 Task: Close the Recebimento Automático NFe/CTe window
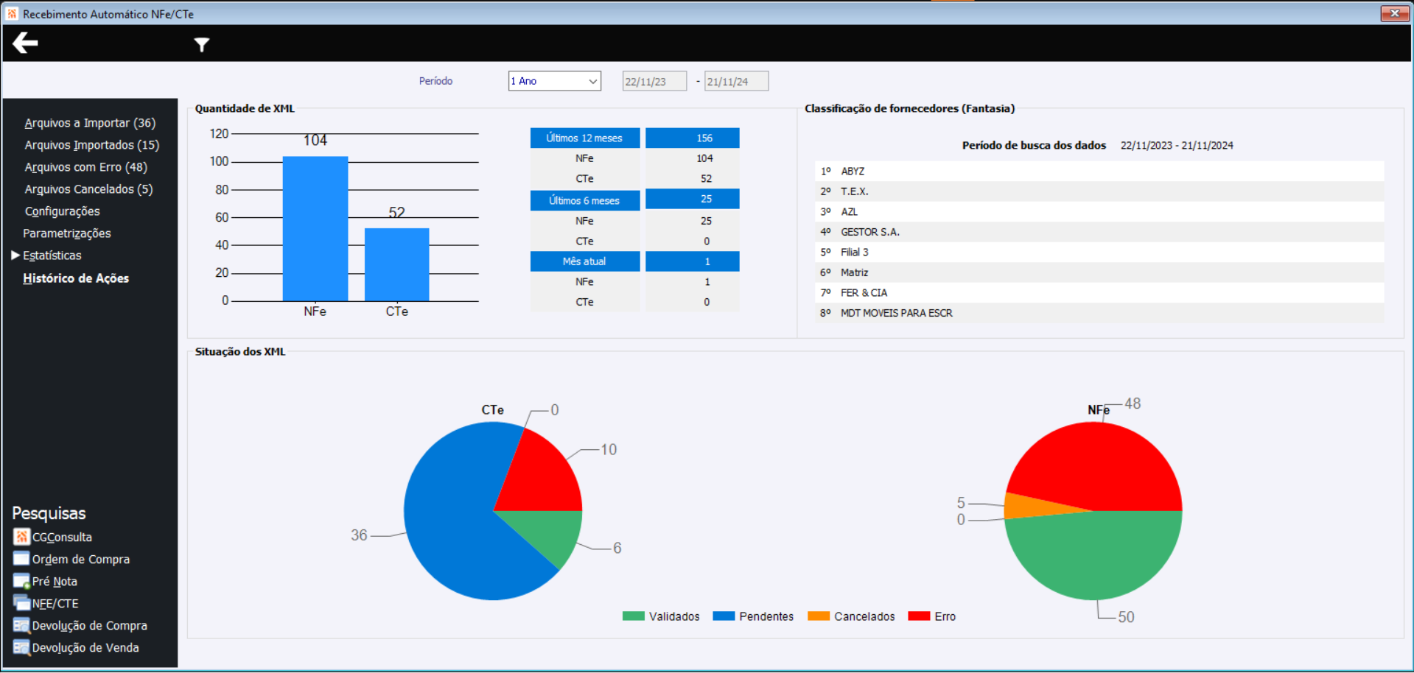(x=1395, y=13)
